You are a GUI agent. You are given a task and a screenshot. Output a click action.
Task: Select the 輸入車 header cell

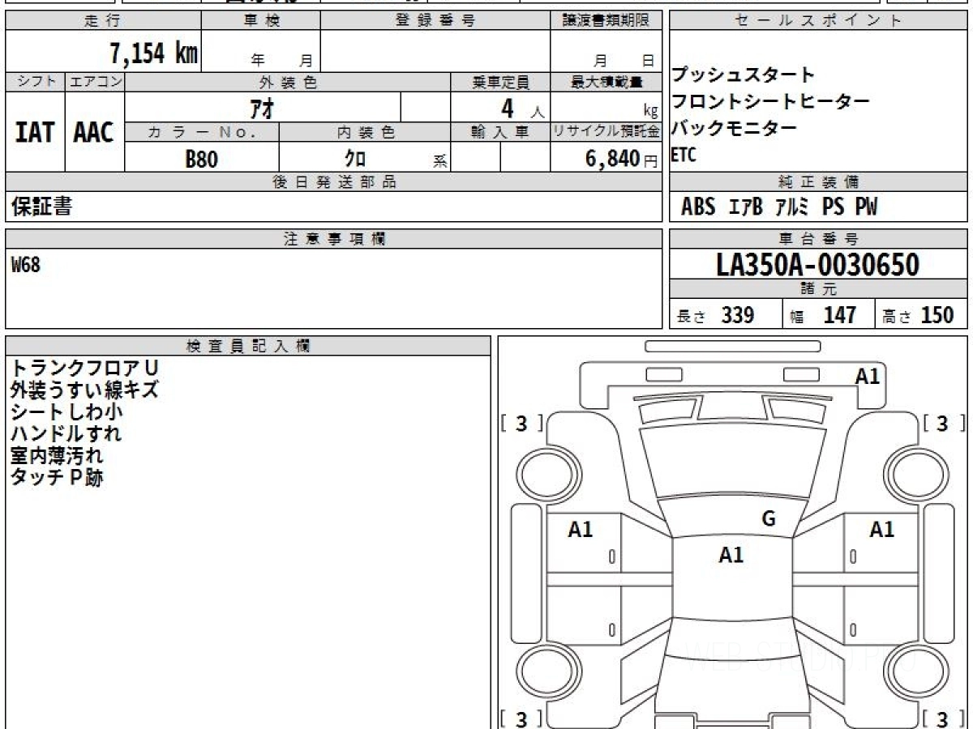(500, 132)
